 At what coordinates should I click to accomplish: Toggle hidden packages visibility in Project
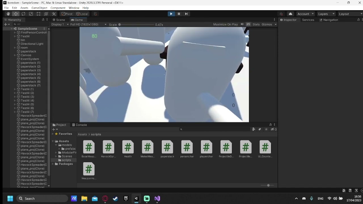[x=273, y=129]
